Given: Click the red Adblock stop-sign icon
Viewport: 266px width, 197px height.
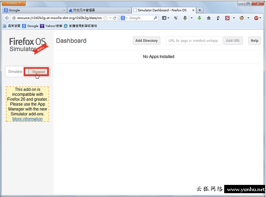Looking at the screenshot, I should tap(256, 18).
